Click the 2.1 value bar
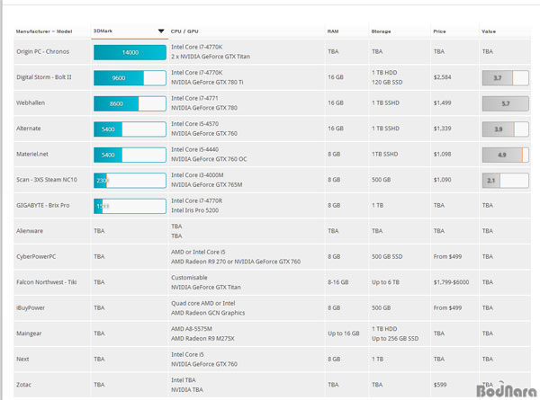540x400 pixels. (505, 181)
